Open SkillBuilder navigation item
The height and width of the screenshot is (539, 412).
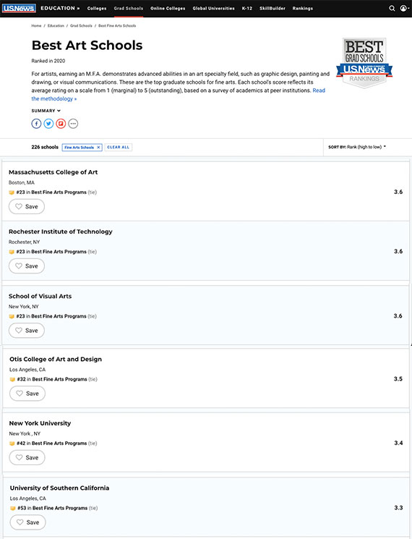[x=272, y=8]
